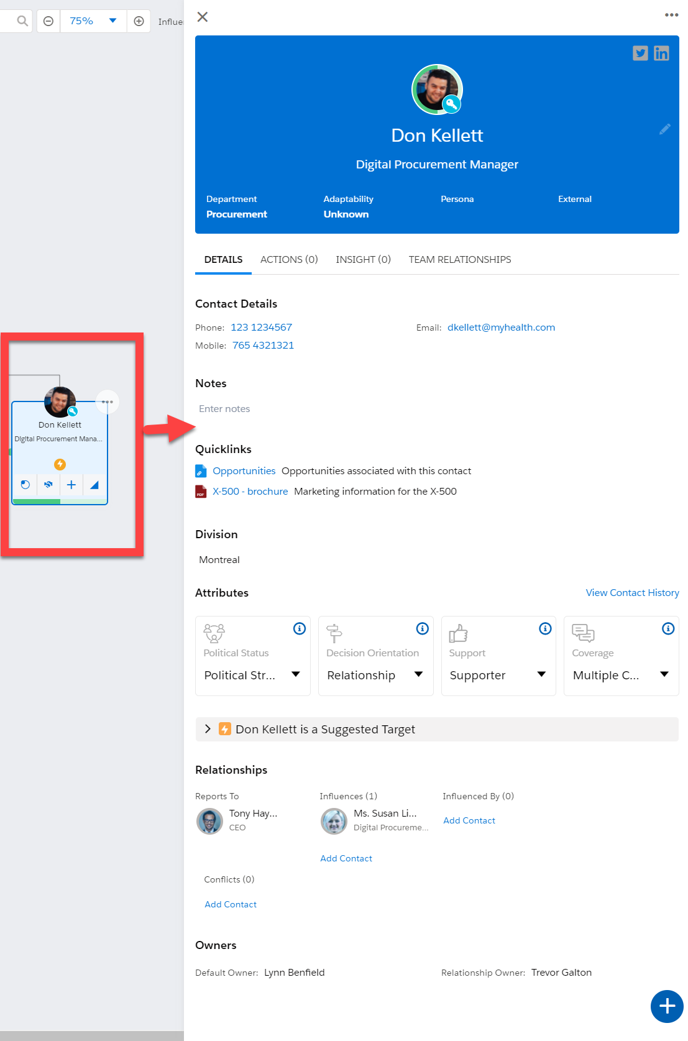Click the pencil edit icon in header
Image resolution: width=688 pixels, height=1041 pixels.
tap(665, 129)
